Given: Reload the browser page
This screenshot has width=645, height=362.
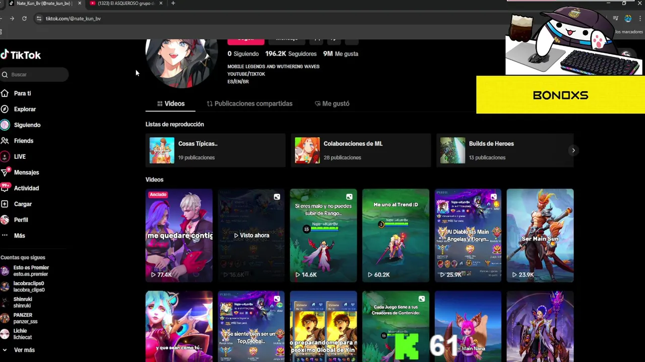Looking at the screenshot, I should point(24,19).
